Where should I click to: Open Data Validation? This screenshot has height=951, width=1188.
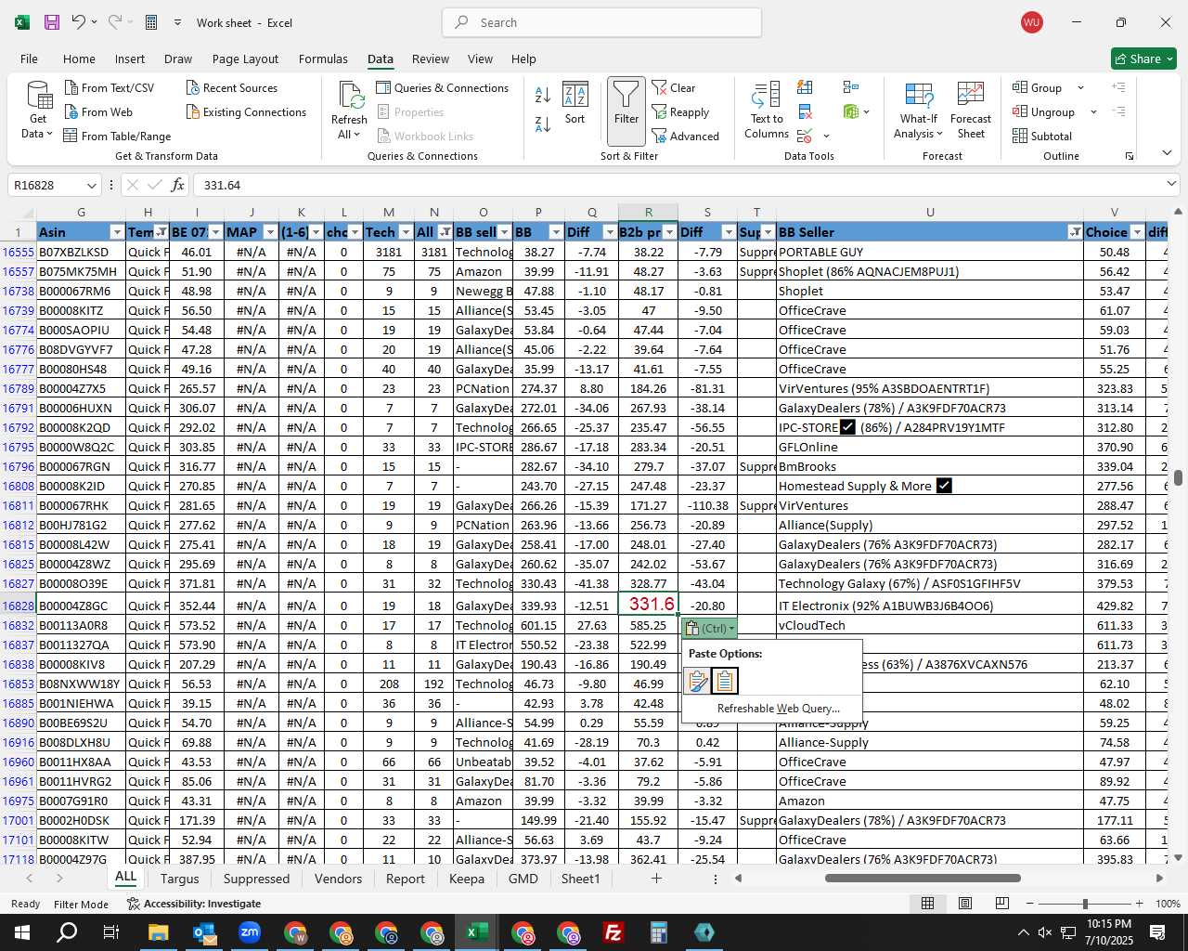click(806, 136)
